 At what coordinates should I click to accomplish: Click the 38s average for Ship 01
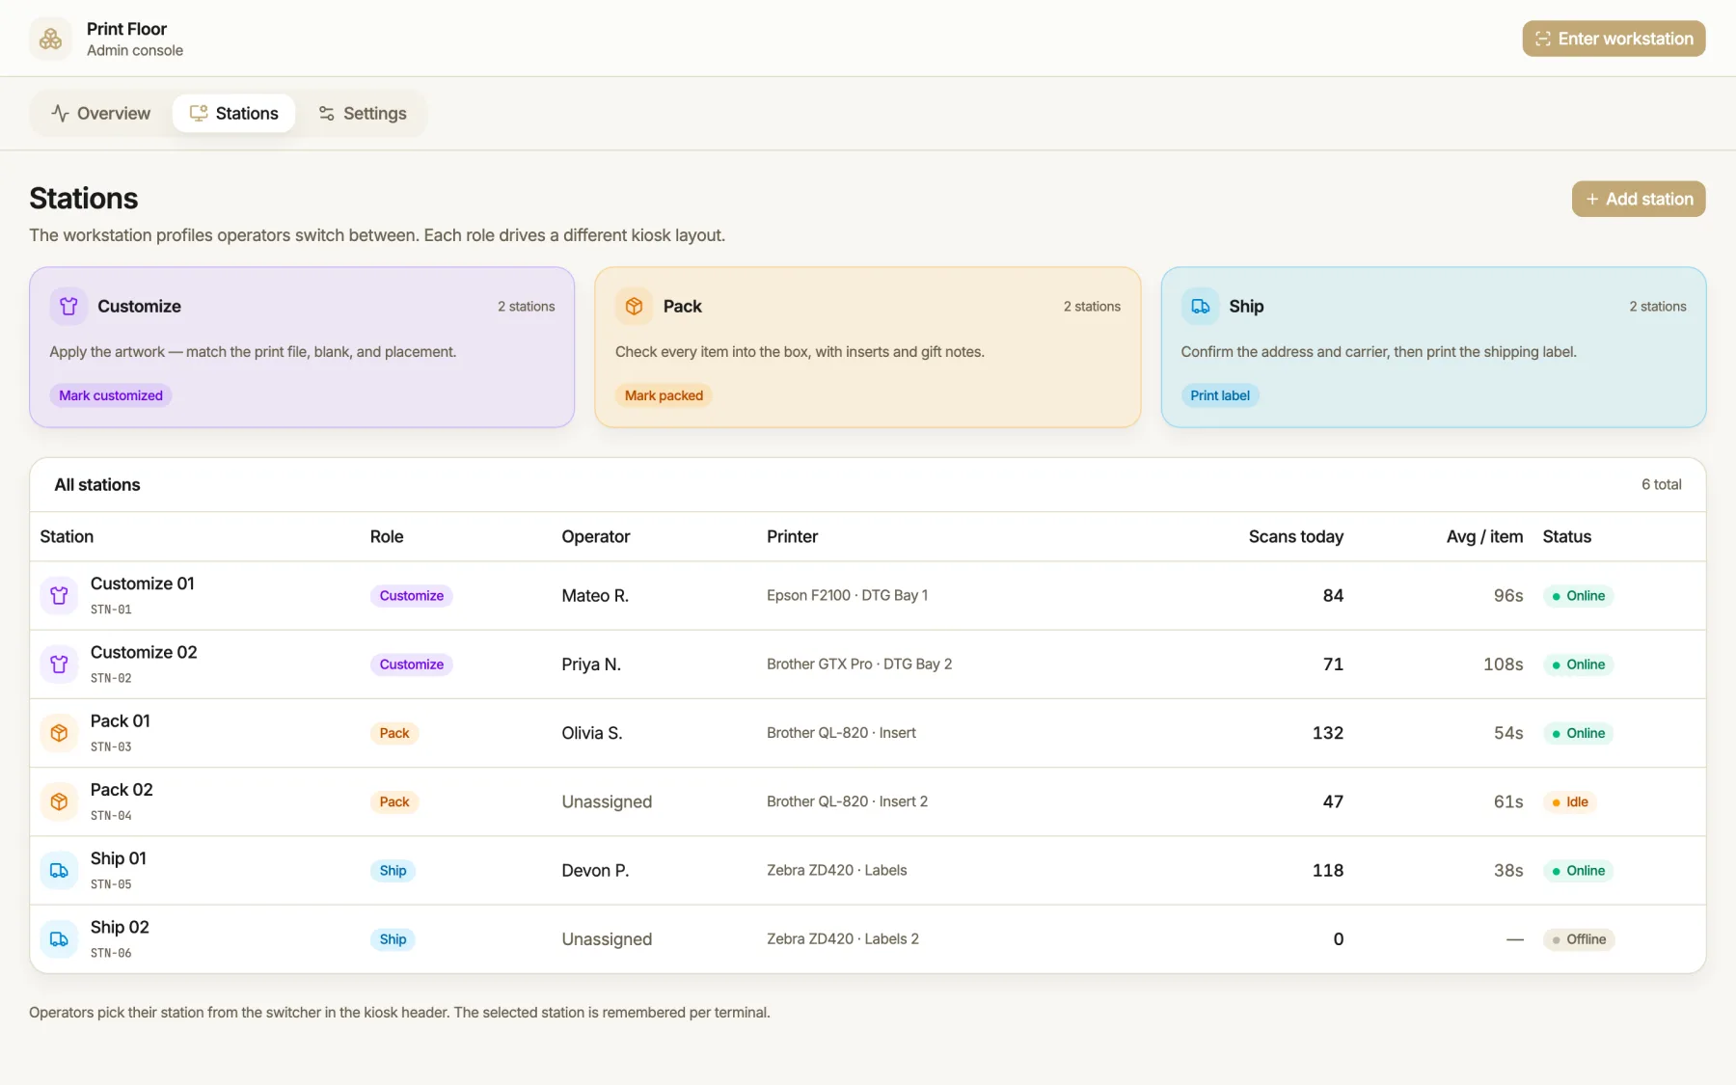1508,871
